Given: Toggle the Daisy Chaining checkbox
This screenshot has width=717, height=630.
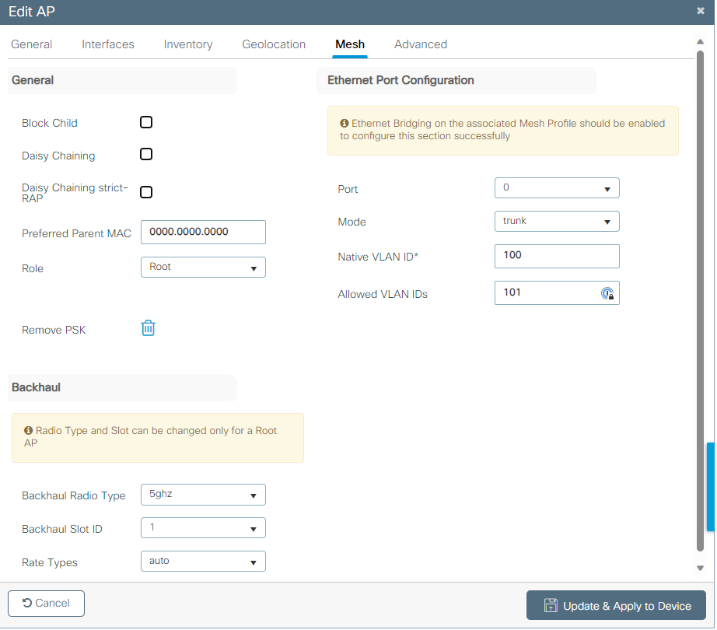Looking at the screenshot, I should click(x=146, y=155).
